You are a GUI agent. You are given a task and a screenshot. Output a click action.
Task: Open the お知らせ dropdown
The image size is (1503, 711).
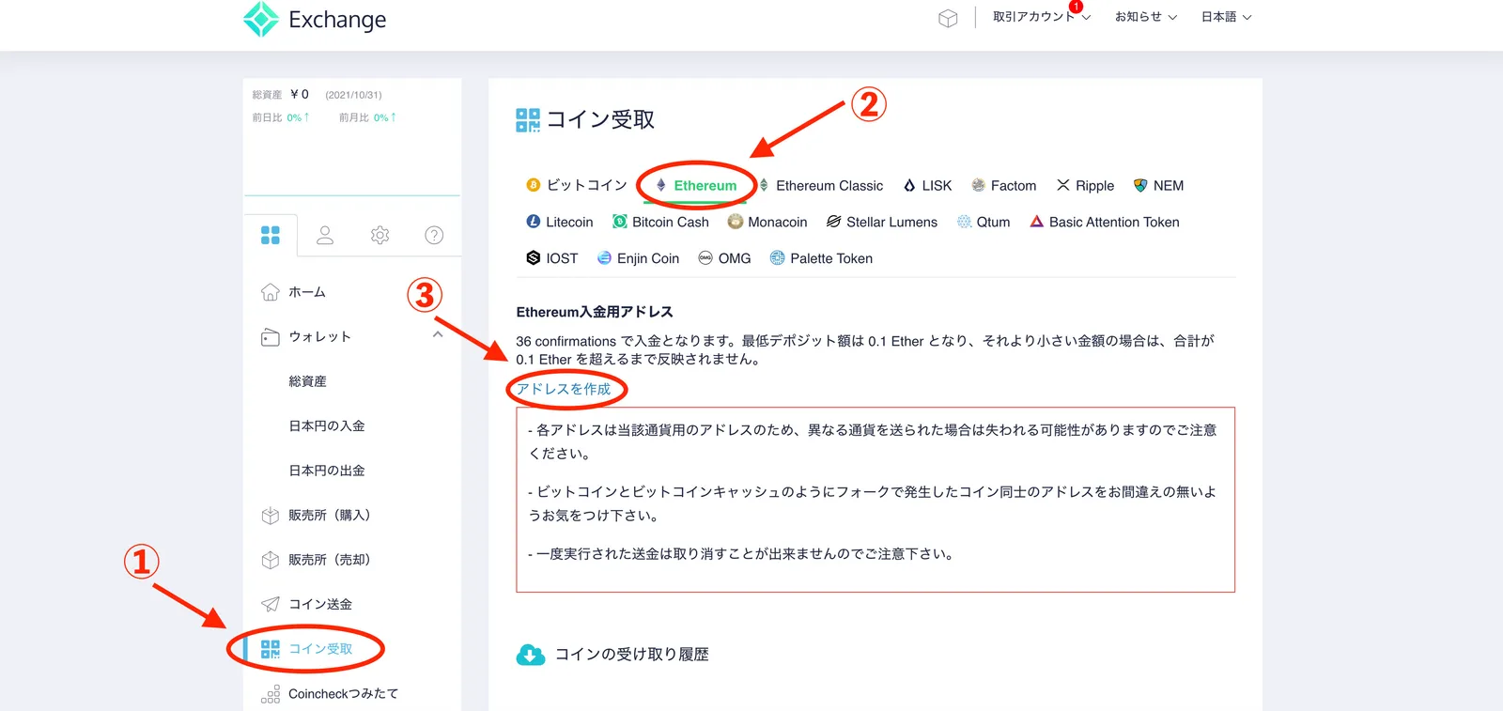(x=1146, y=17)
